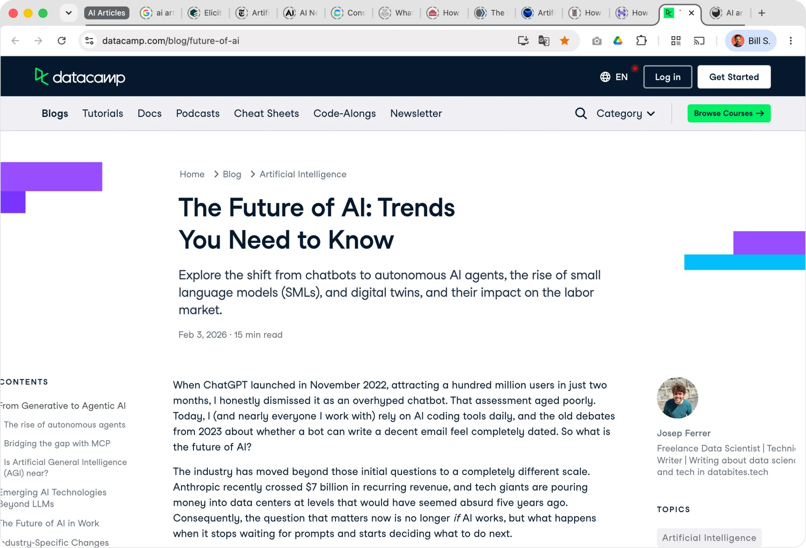Open the Extensions puzzle icon
The width and height of the screenshot is (806, 548).
pos(641,41)
